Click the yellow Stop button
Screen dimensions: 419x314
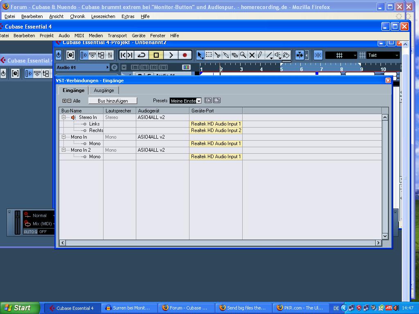[x=156, y=55]
